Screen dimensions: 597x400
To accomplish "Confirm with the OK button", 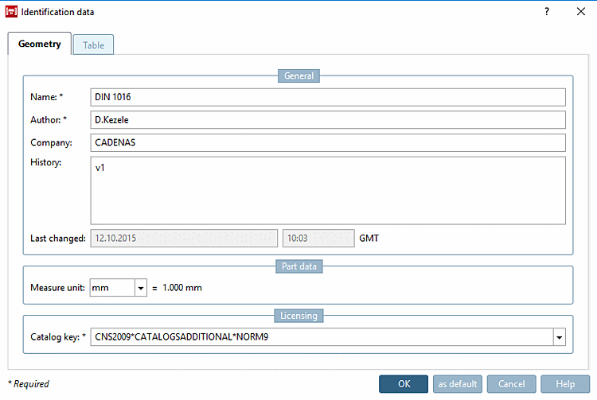I will (404, 384).
